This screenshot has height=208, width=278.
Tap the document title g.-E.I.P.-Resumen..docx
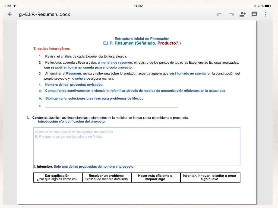45,14
